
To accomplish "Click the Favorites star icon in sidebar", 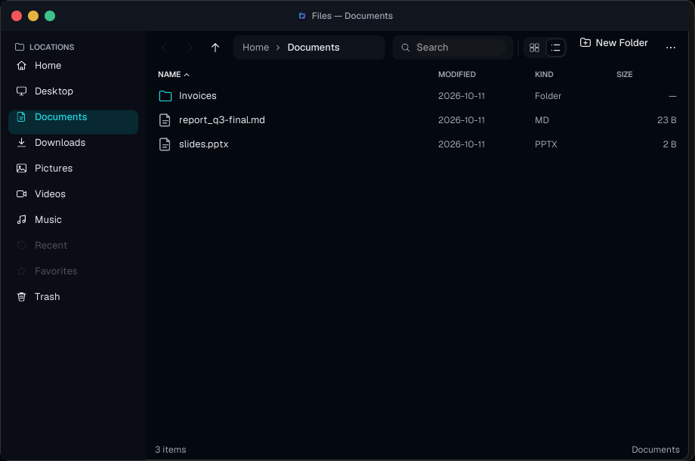I will click(21, 271).
